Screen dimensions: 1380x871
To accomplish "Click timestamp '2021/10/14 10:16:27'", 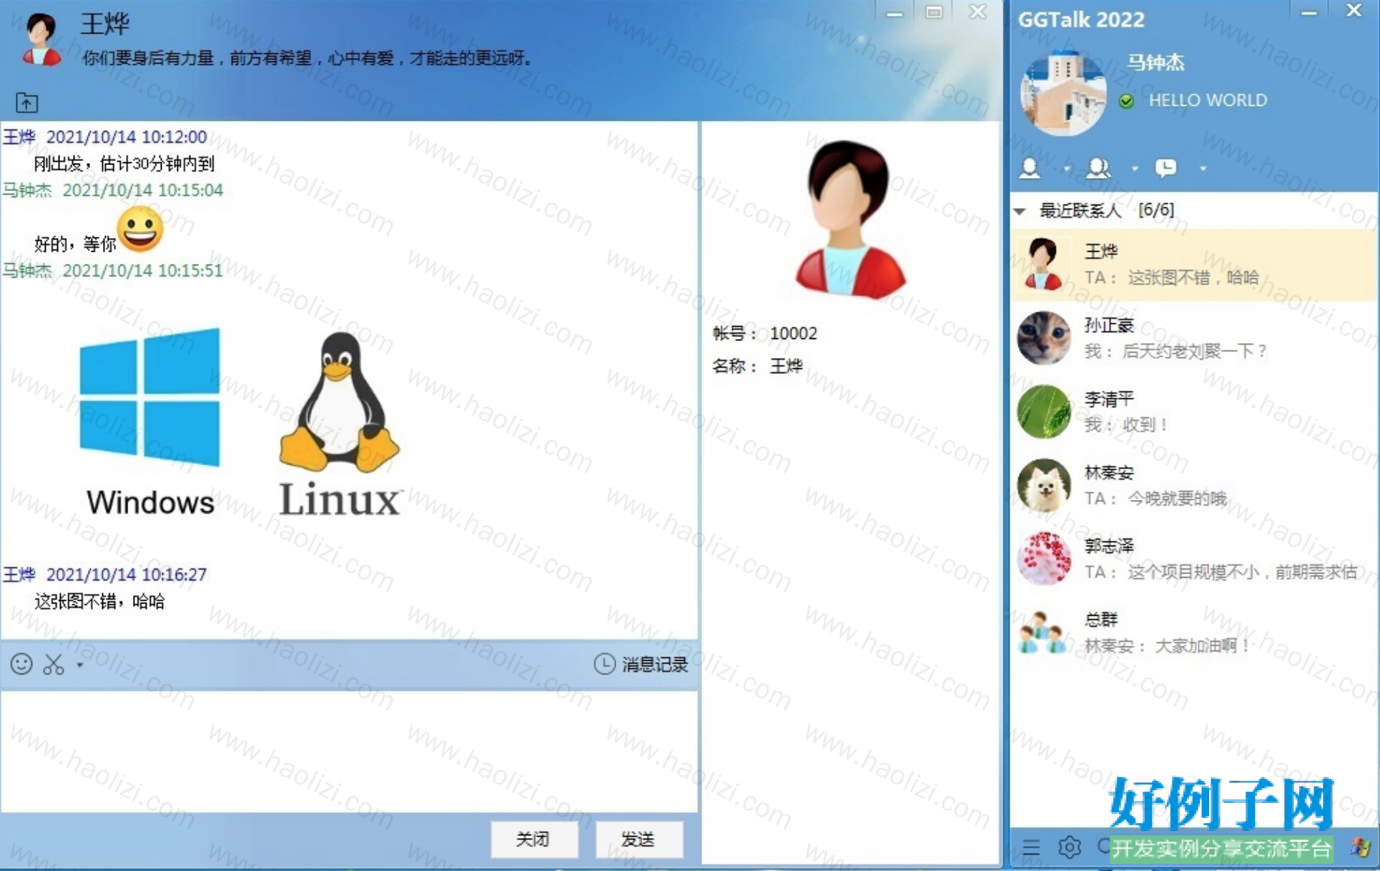I will tap(127, 574).
